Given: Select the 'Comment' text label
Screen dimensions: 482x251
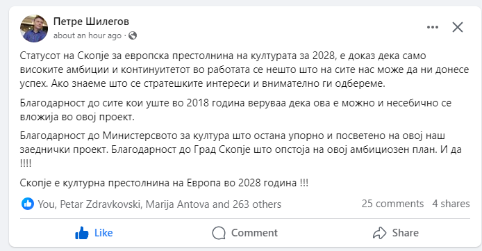Looking at the screenshot, I should click(x=254, y=233).
